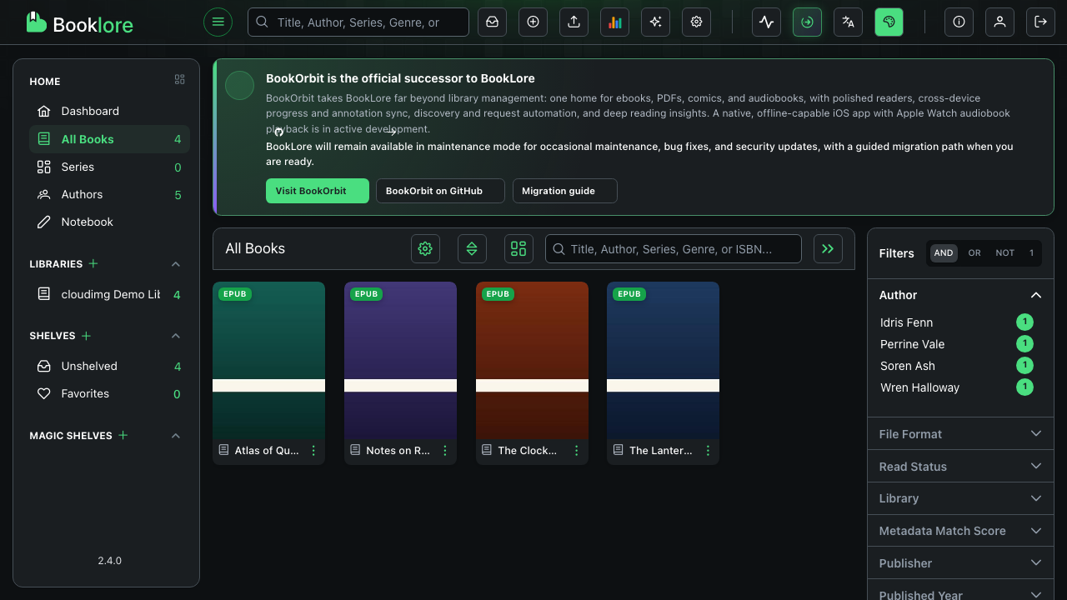
Task: Open the colorful bar chart statistics icon
Action: (615, 22)
